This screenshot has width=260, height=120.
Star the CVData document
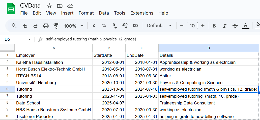pos(49,6)
